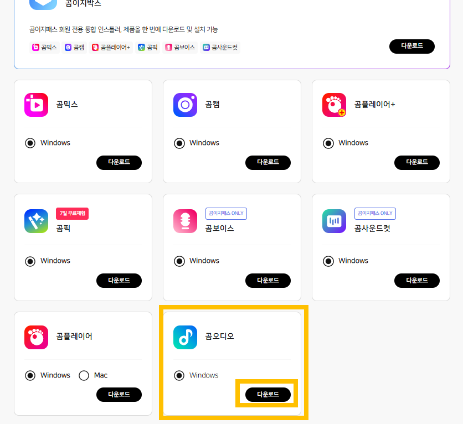Click the 곰픽 magic wand icon
The width and height of the screenshot is (463, 424).
tap(37, 221)
